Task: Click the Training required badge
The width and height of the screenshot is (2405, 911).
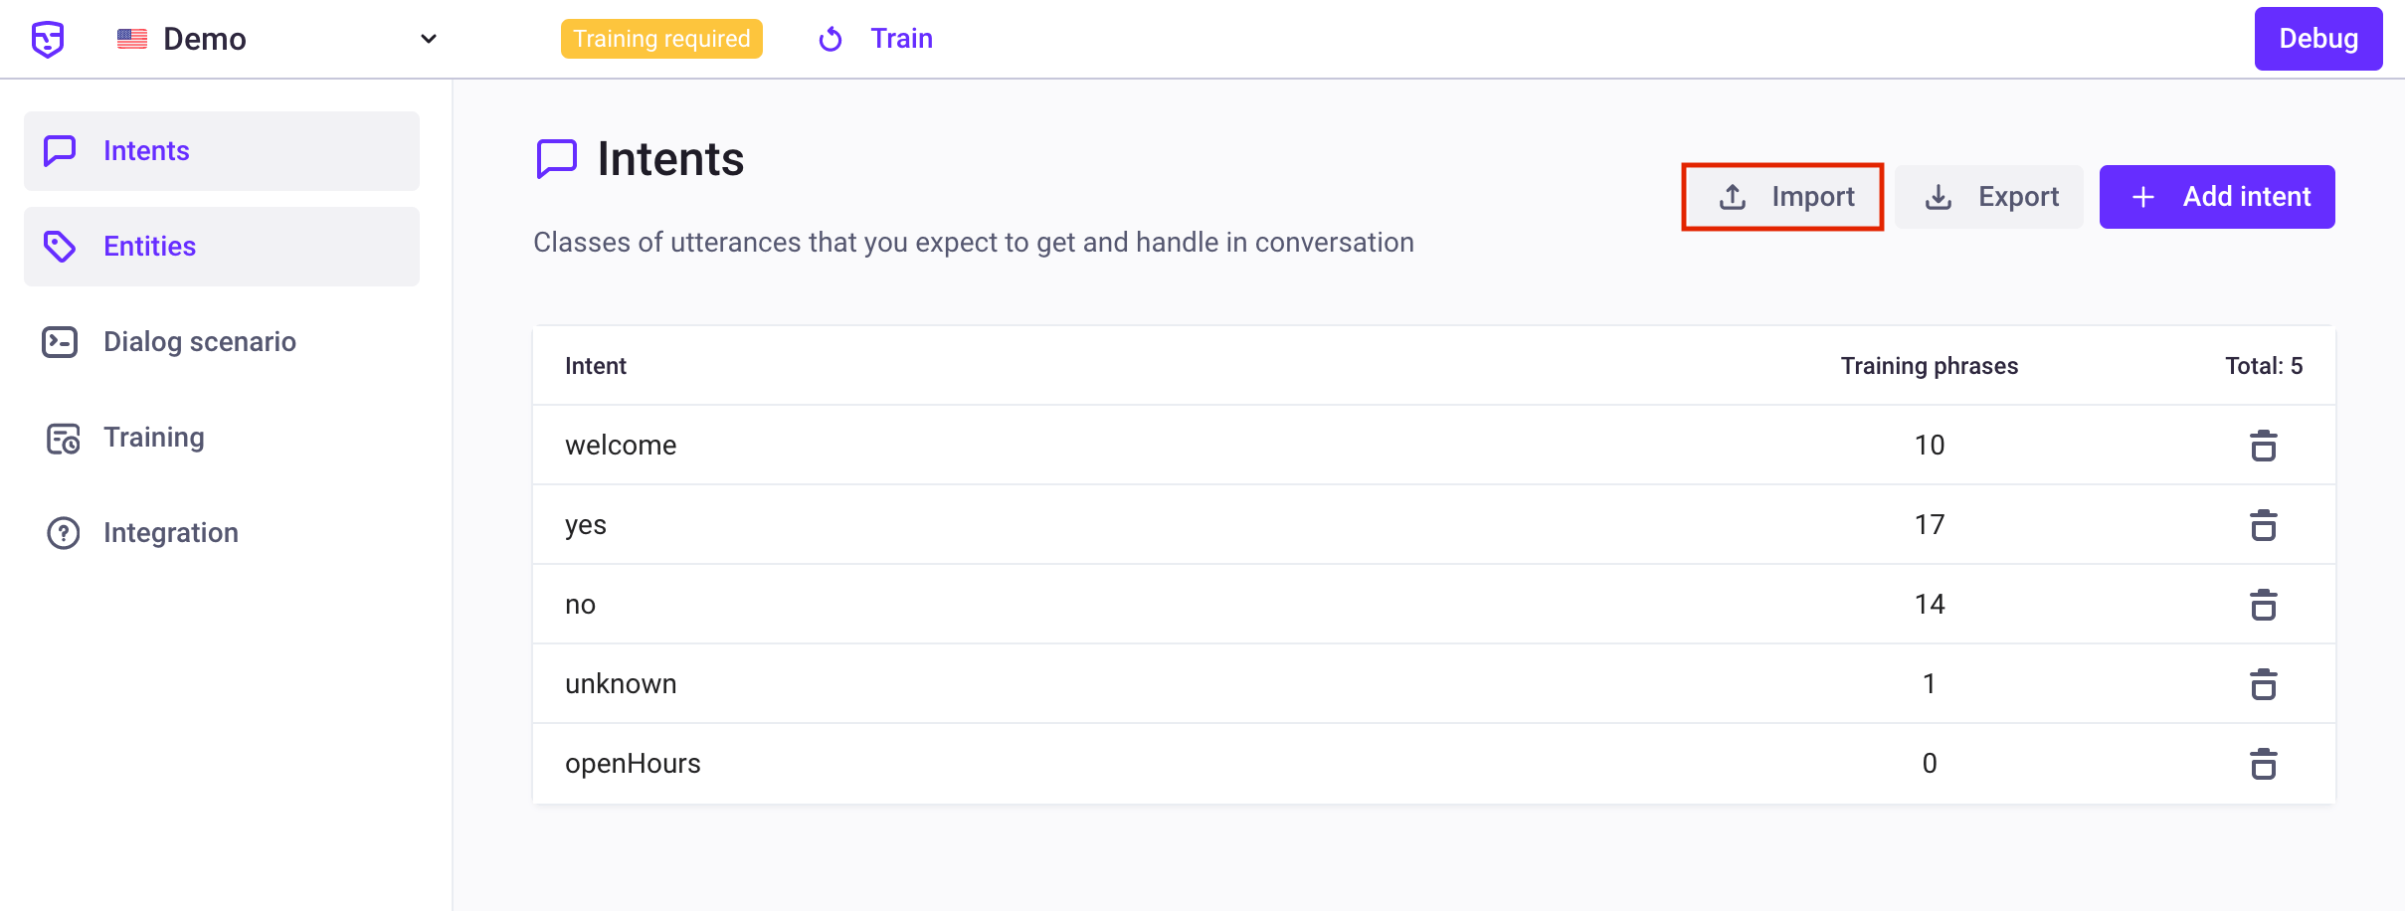Action: 661,39
